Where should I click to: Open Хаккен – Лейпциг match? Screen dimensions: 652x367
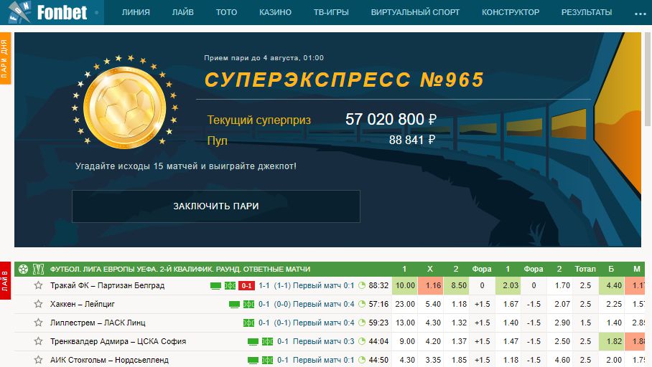[83, 305]
